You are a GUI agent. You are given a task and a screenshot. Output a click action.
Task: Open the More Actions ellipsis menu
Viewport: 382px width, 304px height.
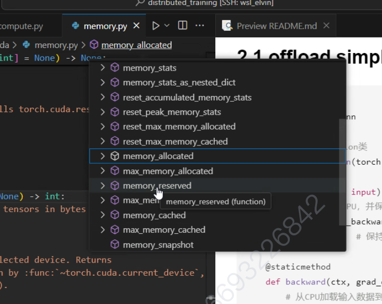click(x=200, y=26)
